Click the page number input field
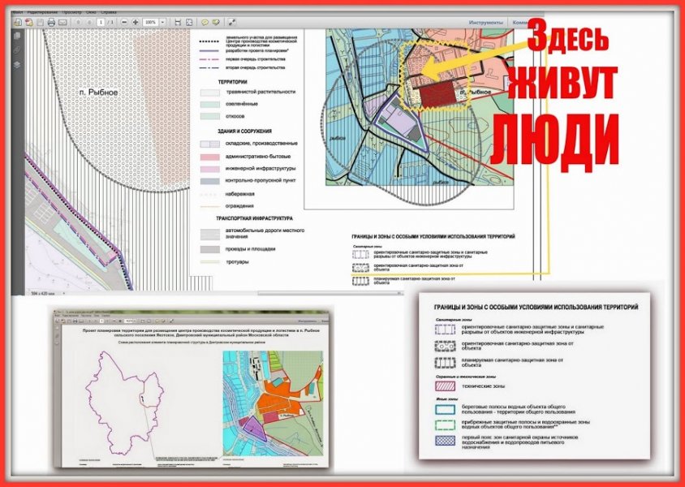This screenshot has height=487, width=685. click(101, 23)
